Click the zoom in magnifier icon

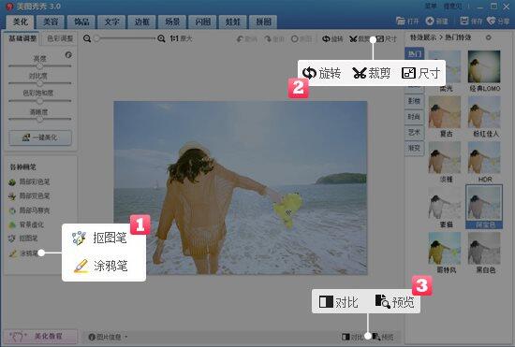[x=161, y=38]
